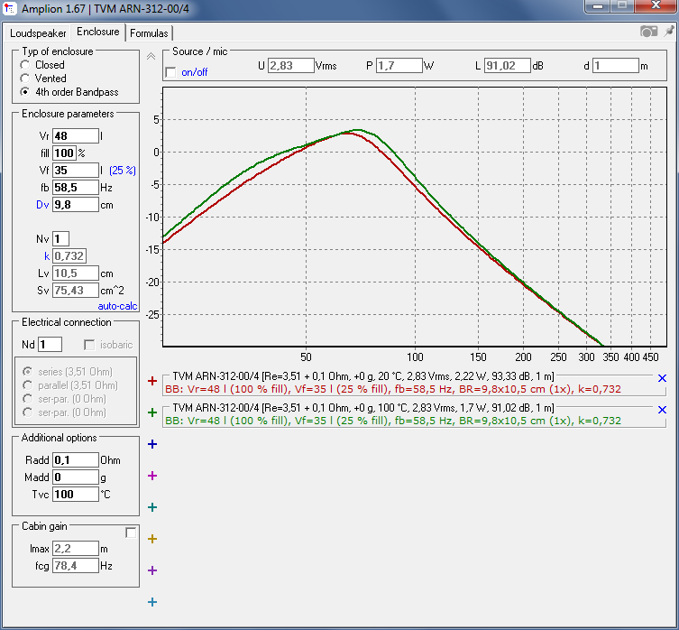Click the Madd mass input field
679x630 pixels.
pos(76,477)
